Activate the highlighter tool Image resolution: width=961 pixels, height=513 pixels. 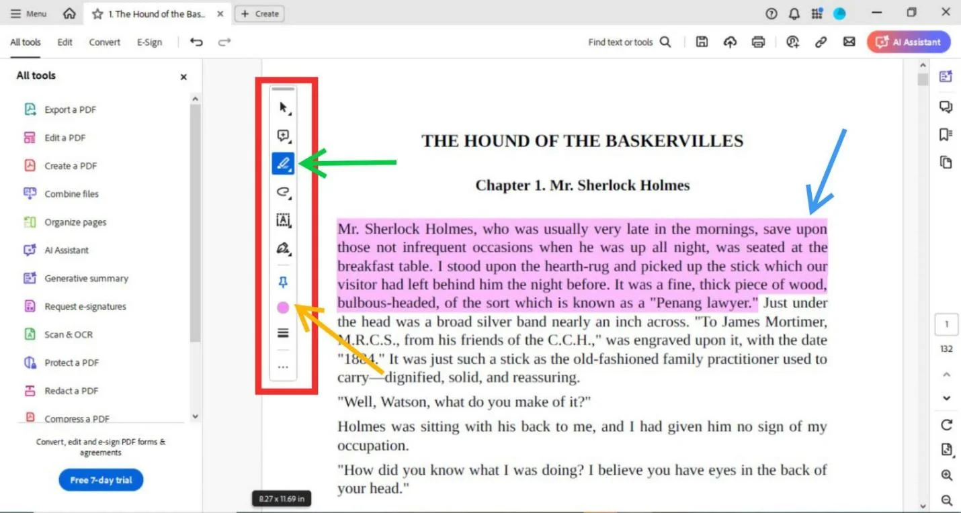coord(284,163)
